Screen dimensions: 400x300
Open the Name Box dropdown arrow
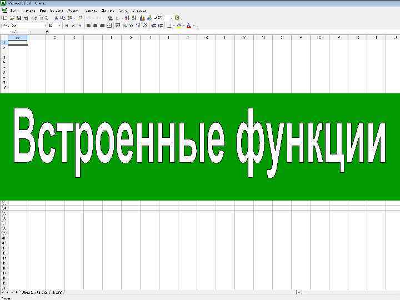tap(31, 32)
